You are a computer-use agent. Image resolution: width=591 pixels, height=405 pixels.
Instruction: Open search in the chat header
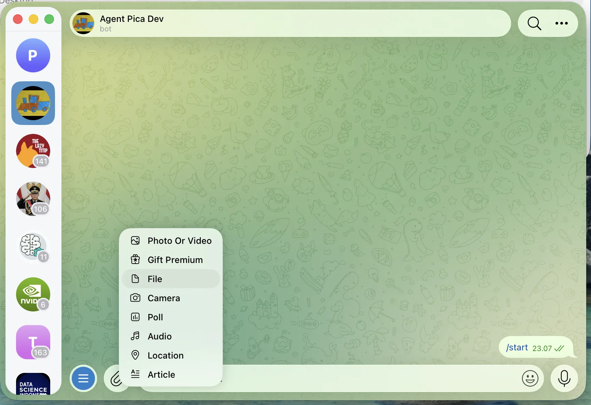[534, 24]
